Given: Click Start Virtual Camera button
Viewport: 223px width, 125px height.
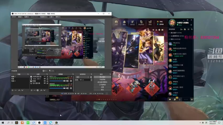Looking at the screenshot, I should coord(102,82).
